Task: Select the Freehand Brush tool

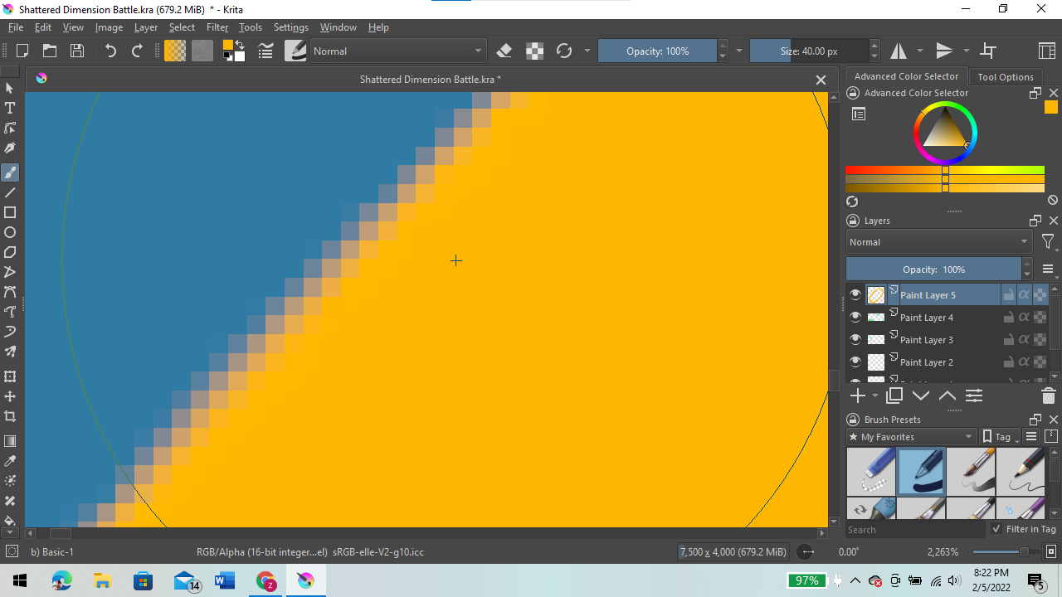Action: click(10, 172)
